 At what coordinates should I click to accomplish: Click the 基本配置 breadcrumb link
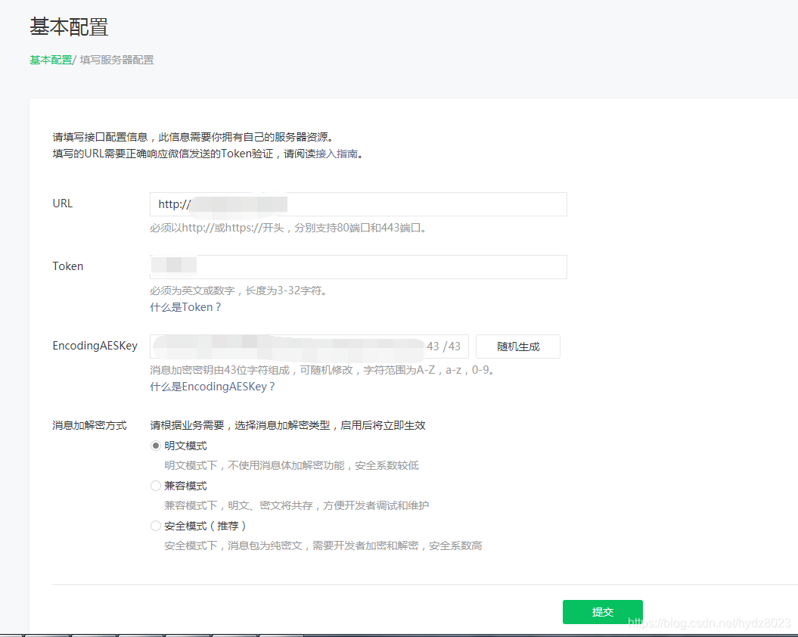(51, 60)
